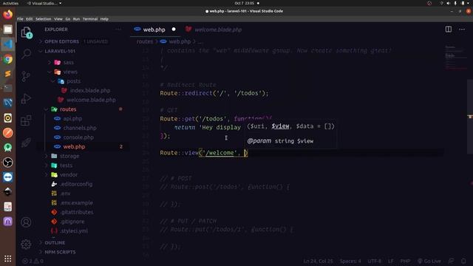
Task: Open the Source Control view
Action: click(x=27, y=76)
